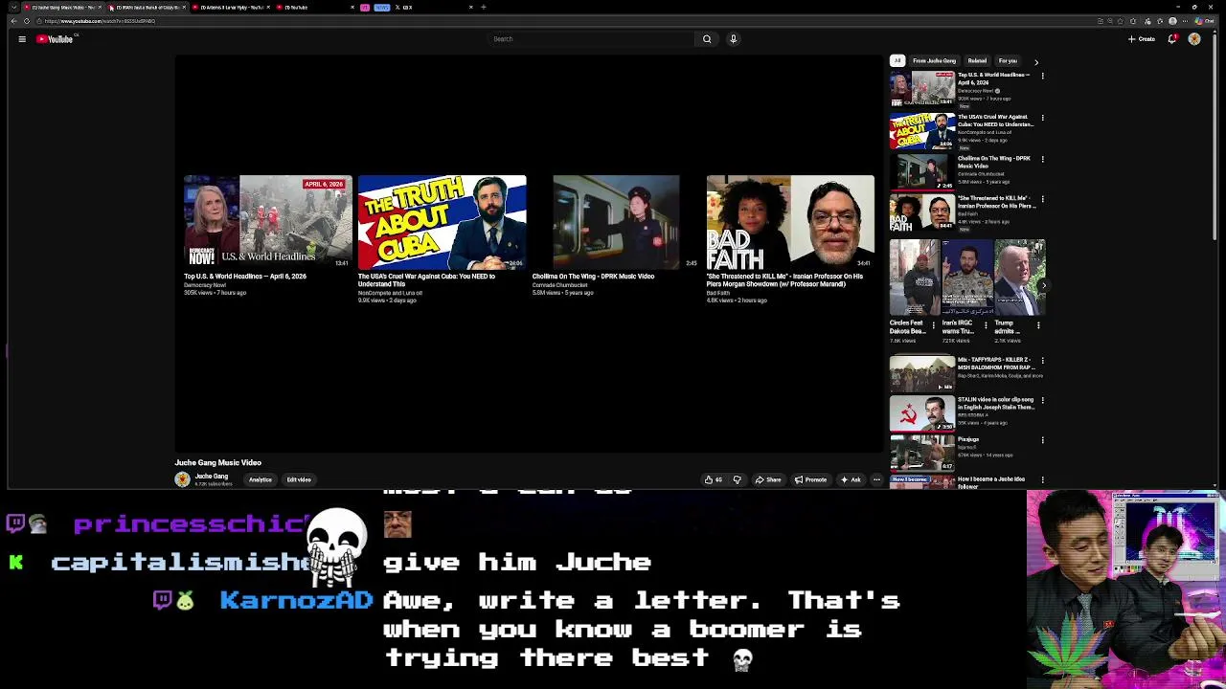Open the browser tab search chevron

point(12,7)
